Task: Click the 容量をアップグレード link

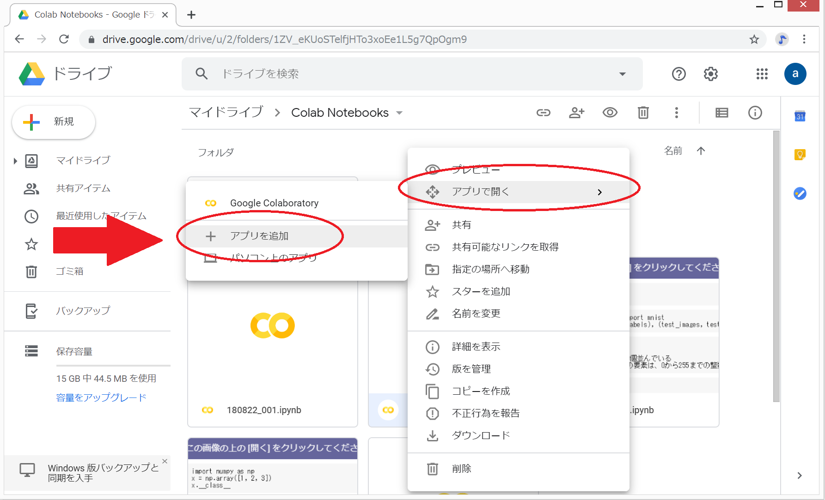Action: [x=101, y=398]
